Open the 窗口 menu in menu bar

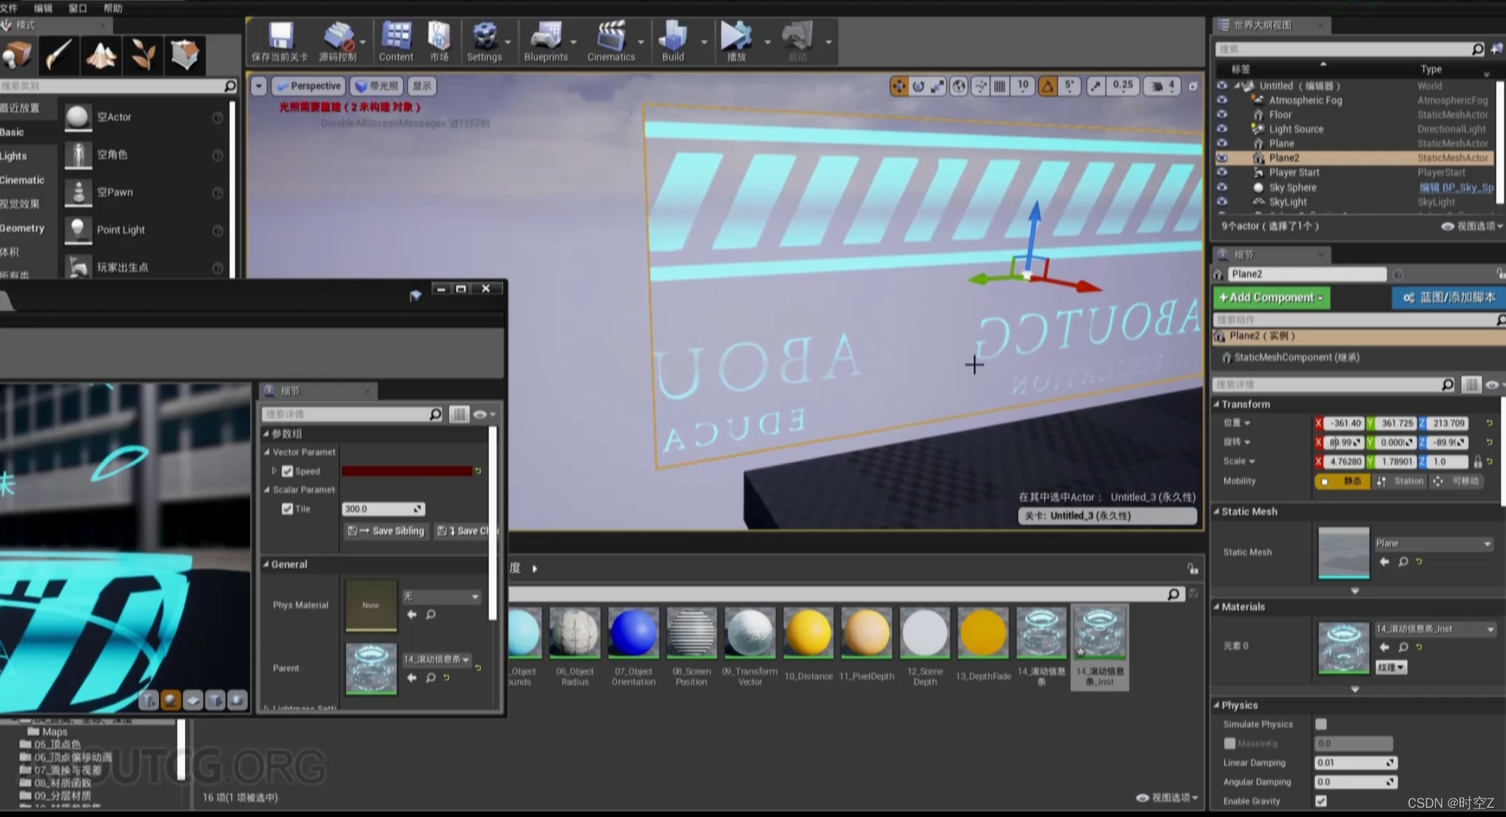pyautogui.click(x=78, y=8)
